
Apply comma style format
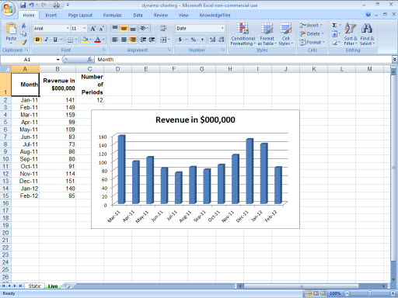tap(202, 40)
